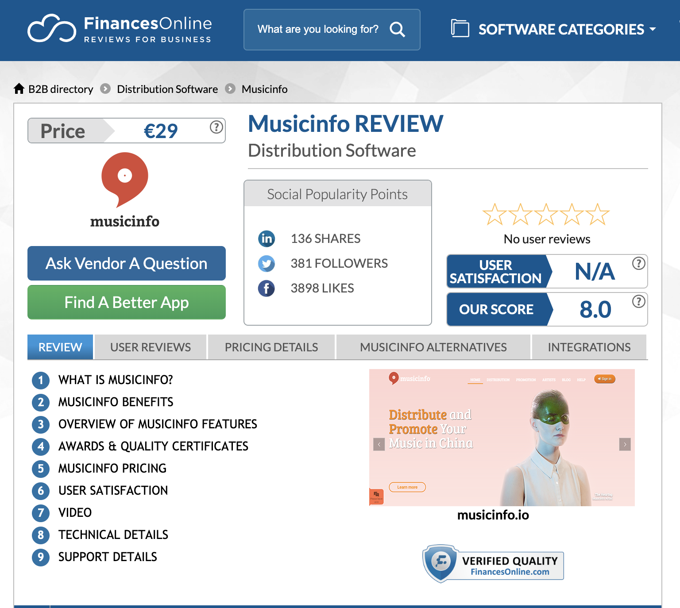Jump to Technical Details section

pos(113,535)
